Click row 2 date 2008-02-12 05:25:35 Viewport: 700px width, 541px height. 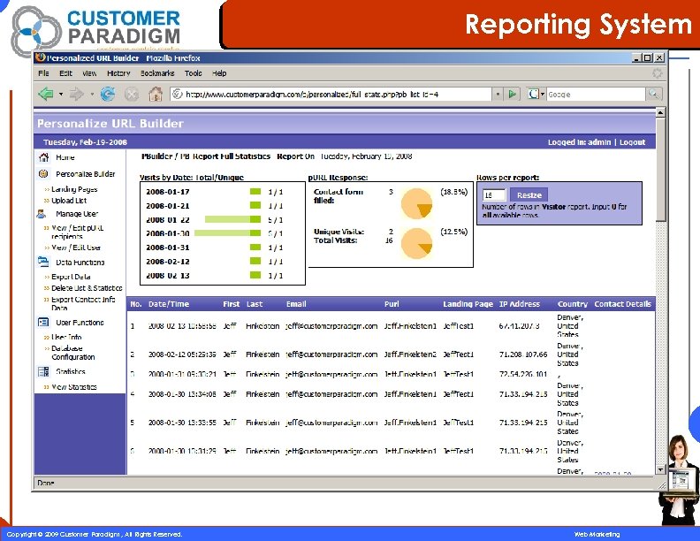tap(182, 354)
